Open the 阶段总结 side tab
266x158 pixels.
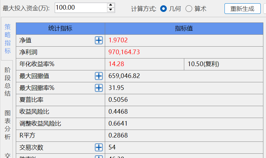(x=8, y=81)
